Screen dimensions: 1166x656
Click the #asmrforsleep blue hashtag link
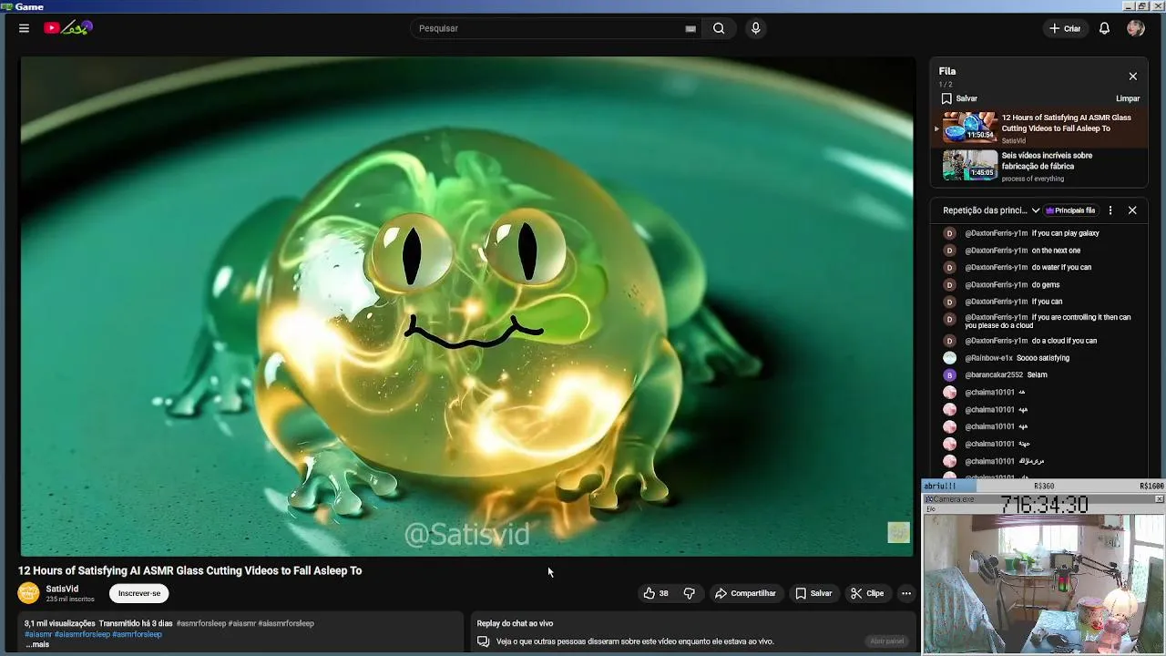[137, 634]
